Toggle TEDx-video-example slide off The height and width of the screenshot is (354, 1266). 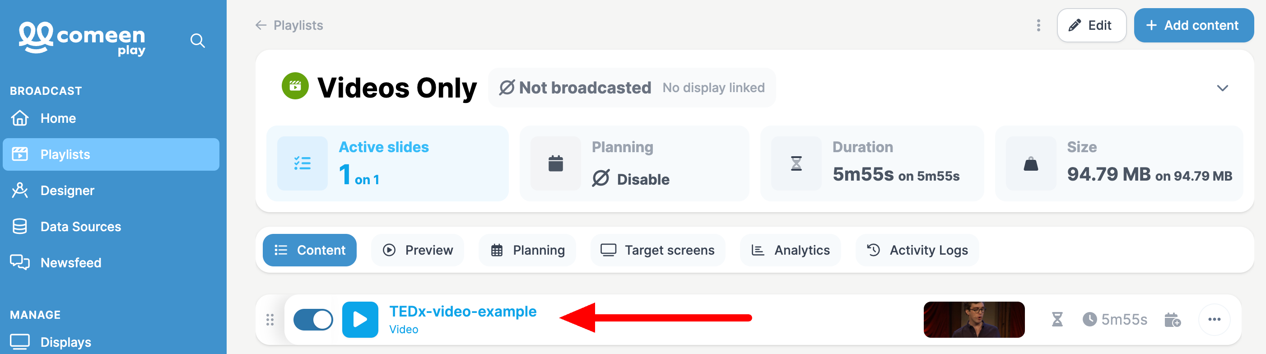point(313,320)
